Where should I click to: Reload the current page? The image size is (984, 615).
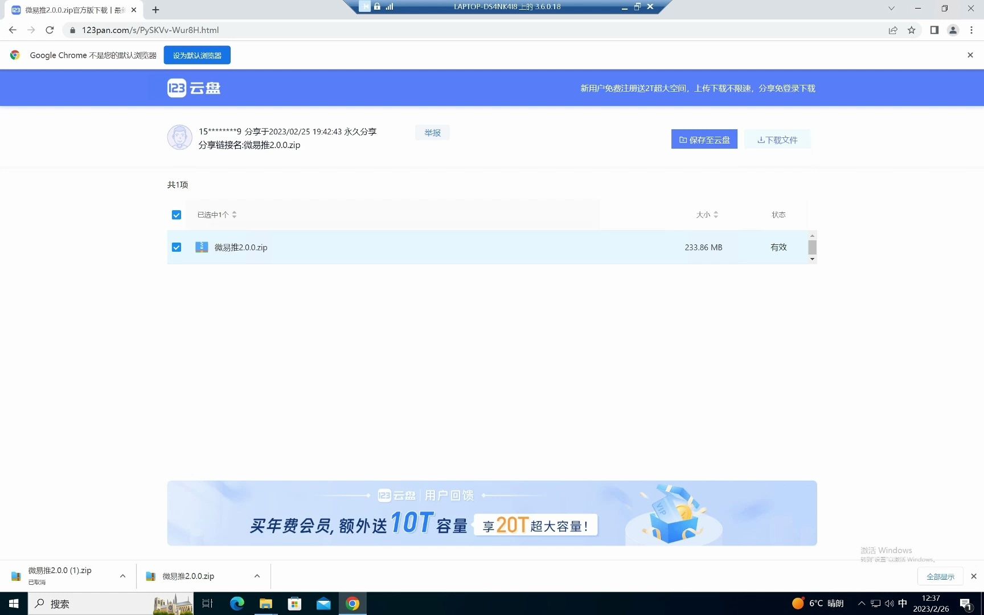(50, 30)
